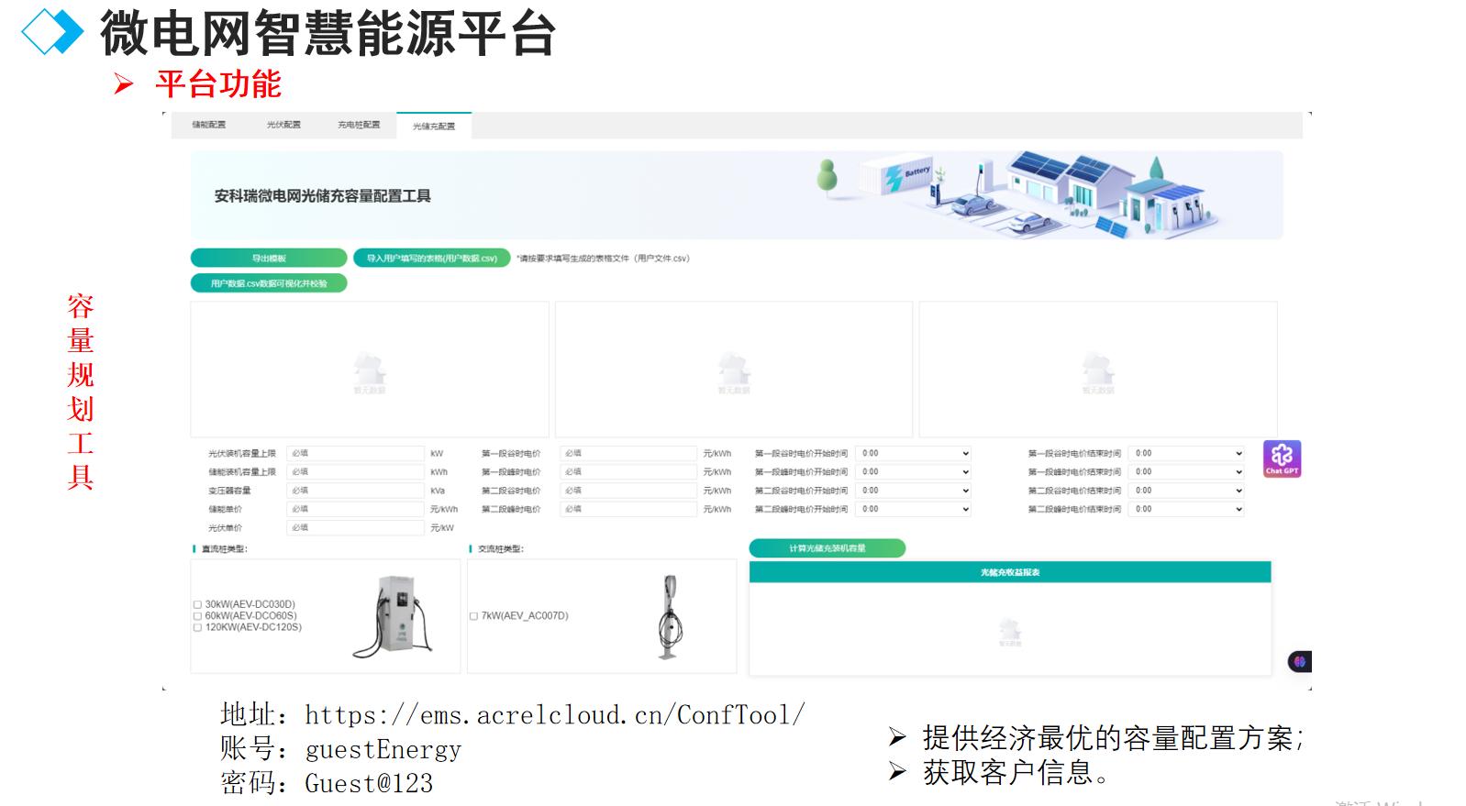Viewport: 1466px width, 806px height.
Task: Click the slide title 微电网智慧能源平台
Action: tap(328, 33)
